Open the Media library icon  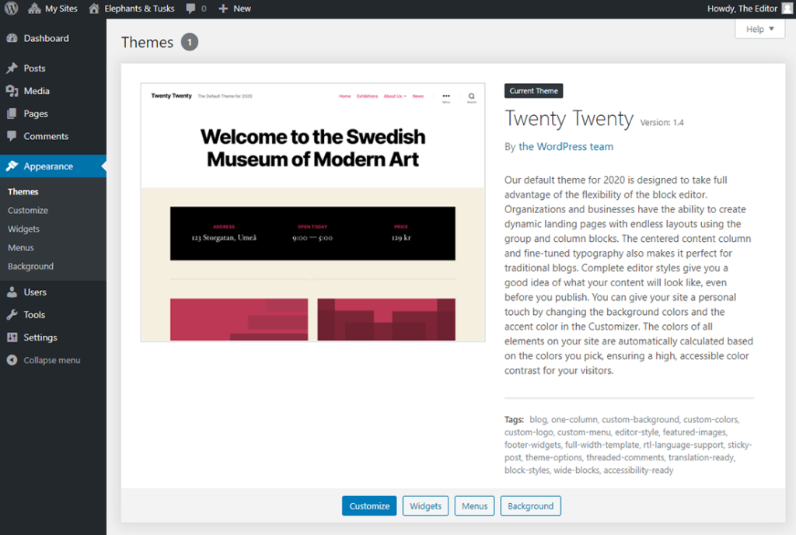tap(11, 91)
